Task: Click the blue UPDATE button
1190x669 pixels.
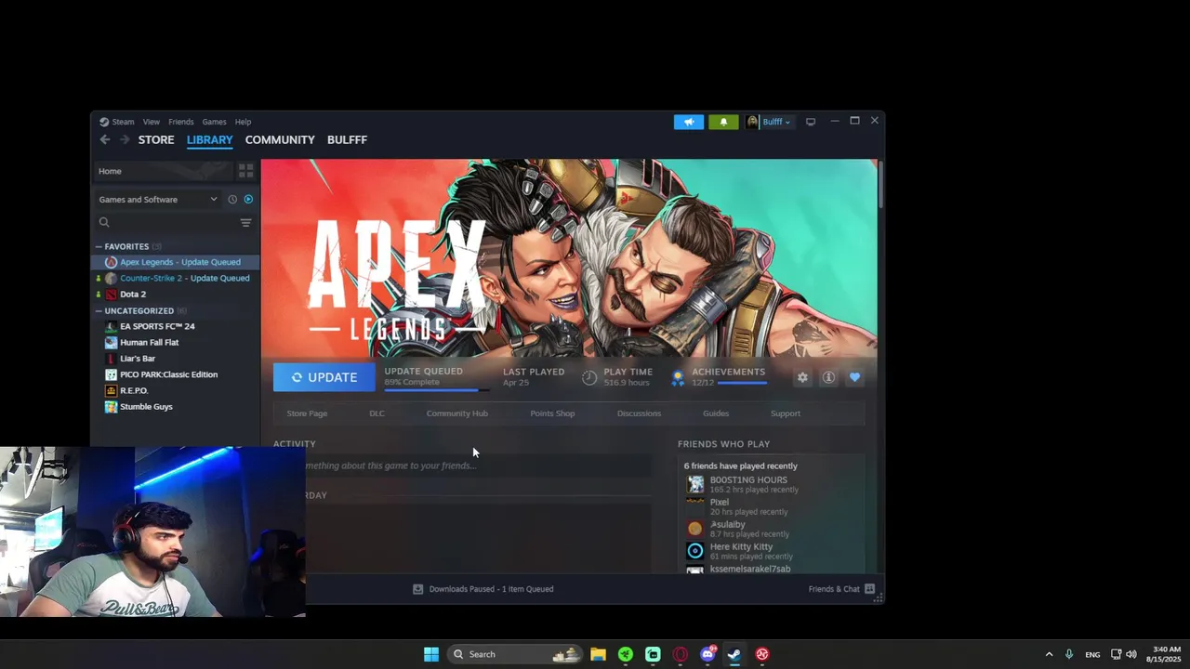Action: [324, 377]
